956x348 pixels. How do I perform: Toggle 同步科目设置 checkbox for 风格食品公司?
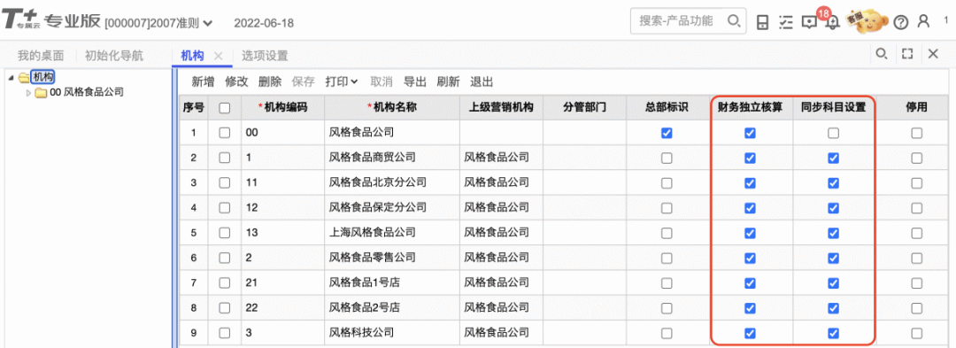tap(834, 133)
